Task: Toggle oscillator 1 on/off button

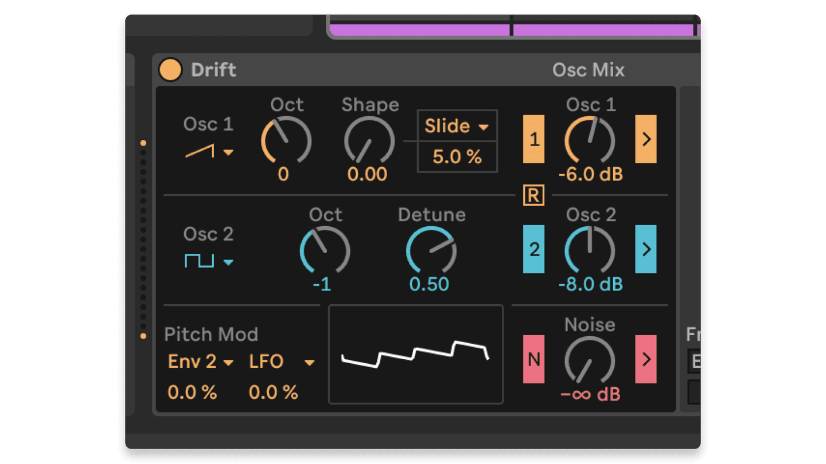Action: pyautogui.click(x=533, y=139)
